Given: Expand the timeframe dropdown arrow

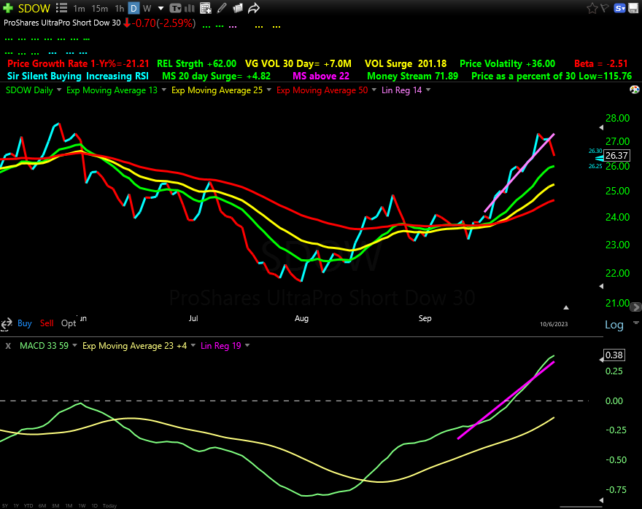Looking at the screenshot, I should (160, 9).
